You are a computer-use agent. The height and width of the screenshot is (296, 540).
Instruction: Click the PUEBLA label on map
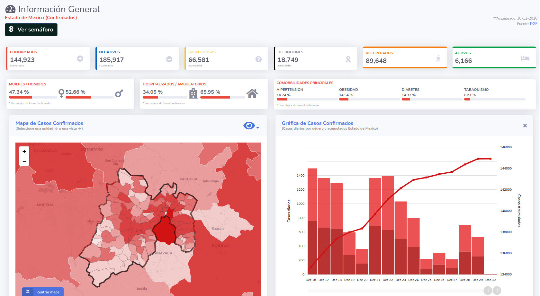pyautogui.click(x=220, y=245)
